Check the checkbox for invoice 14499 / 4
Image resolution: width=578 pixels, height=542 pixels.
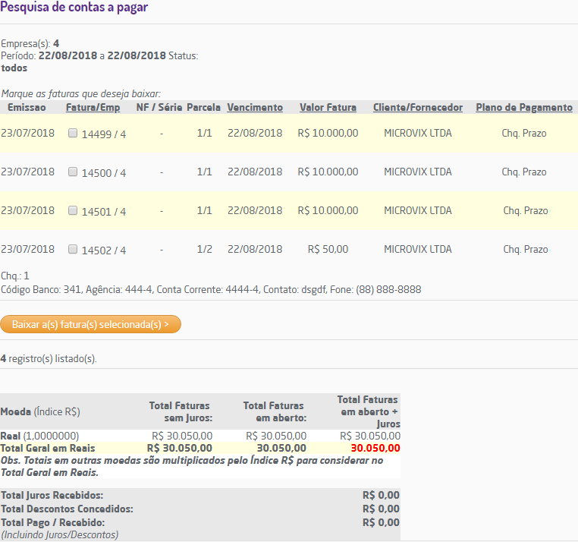(73, 133)
